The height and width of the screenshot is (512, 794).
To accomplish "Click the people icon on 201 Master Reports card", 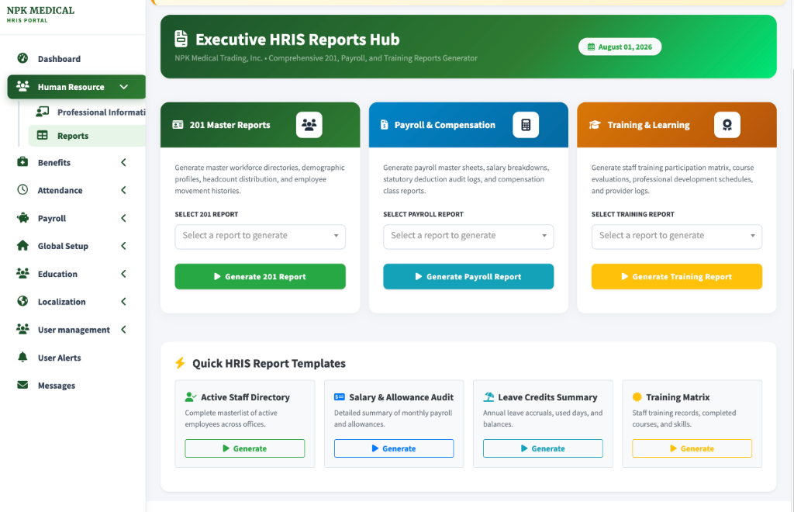I will pyautogui.click(x=309, y=125).
